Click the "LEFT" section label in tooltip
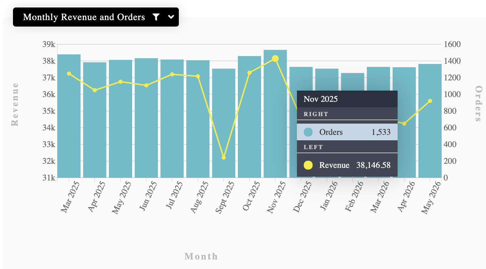The height and width of the screenshot is (269, 486). tap(313, 147)
